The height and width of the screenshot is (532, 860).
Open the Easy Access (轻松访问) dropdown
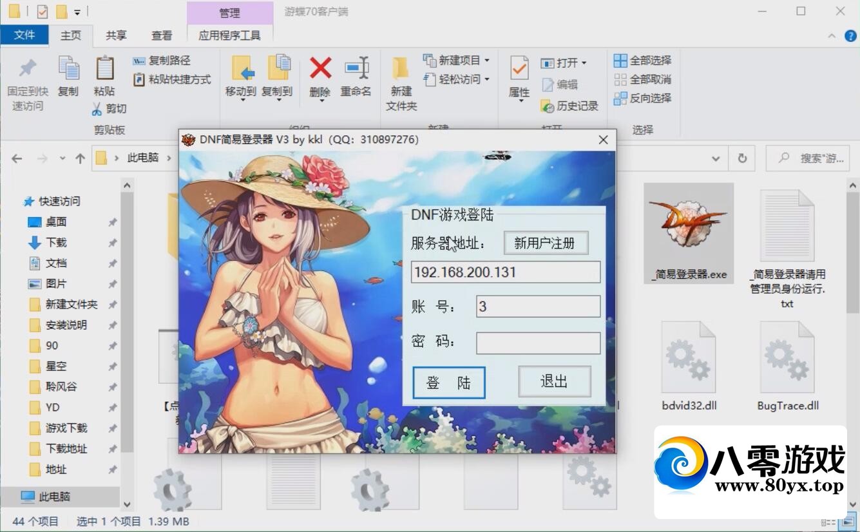point(457,79)
